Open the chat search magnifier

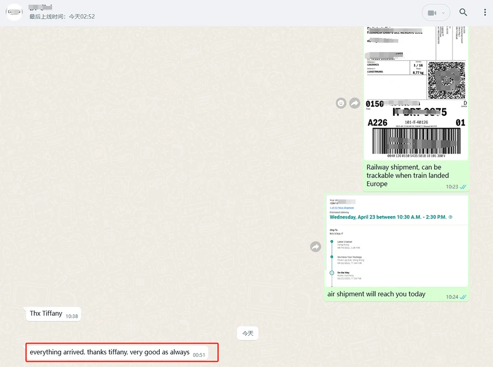[x=463, y=12]
